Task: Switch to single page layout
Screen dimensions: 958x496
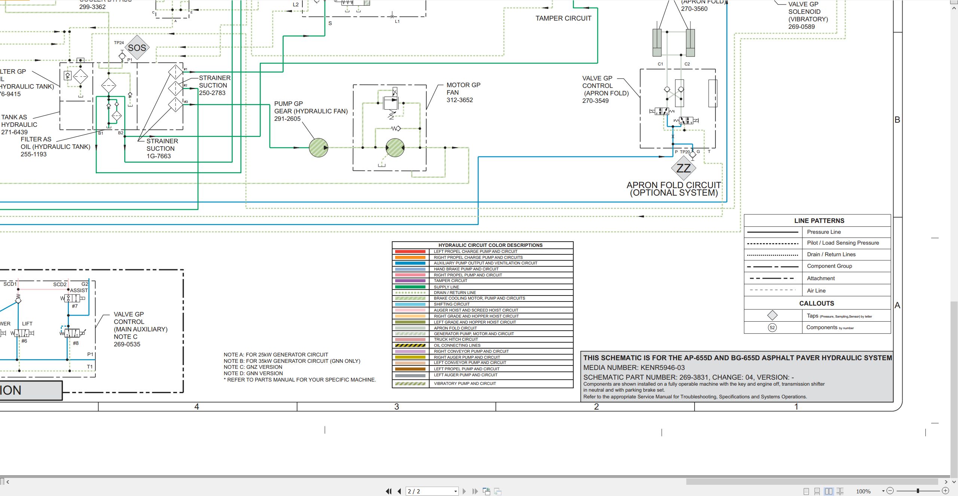Action: pos(806,491)
